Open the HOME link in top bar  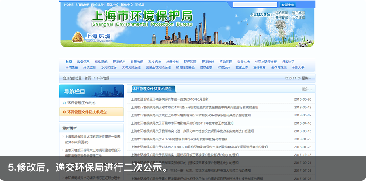[68, 5]
